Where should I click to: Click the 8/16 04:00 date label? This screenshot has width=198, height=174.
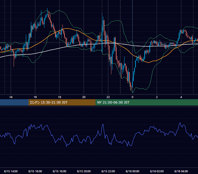coord(181,171)
